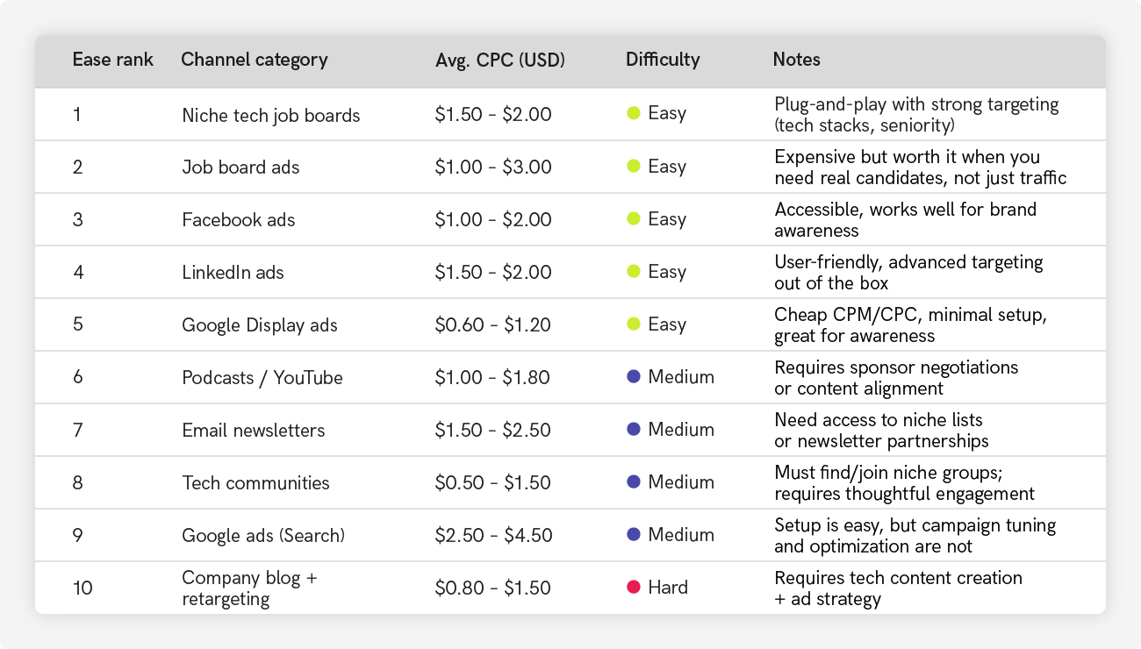Select 'Facebook ads' cell
The height and width of the screenshot is (649, 1141).
[239, 219]
